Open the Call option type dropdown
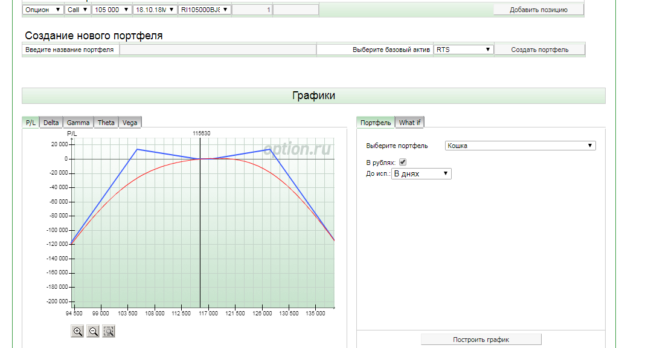 [77, 10]
